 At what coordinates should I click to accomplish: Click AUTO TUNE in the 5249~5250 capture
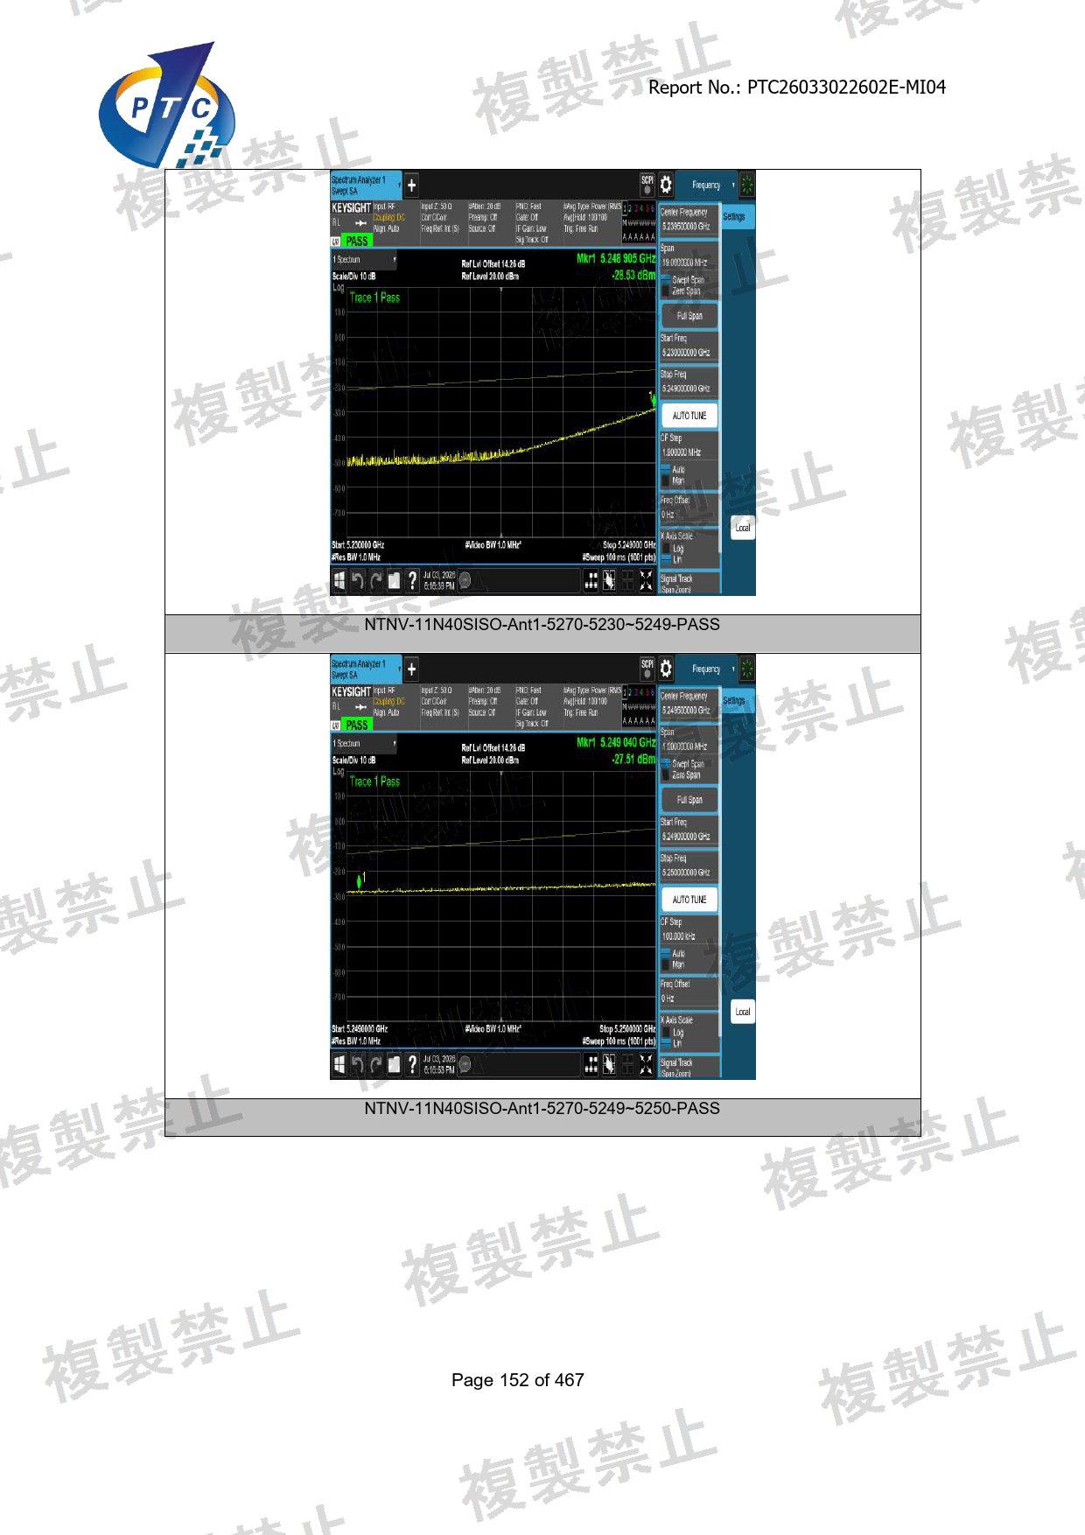click(x=689, y=900)
